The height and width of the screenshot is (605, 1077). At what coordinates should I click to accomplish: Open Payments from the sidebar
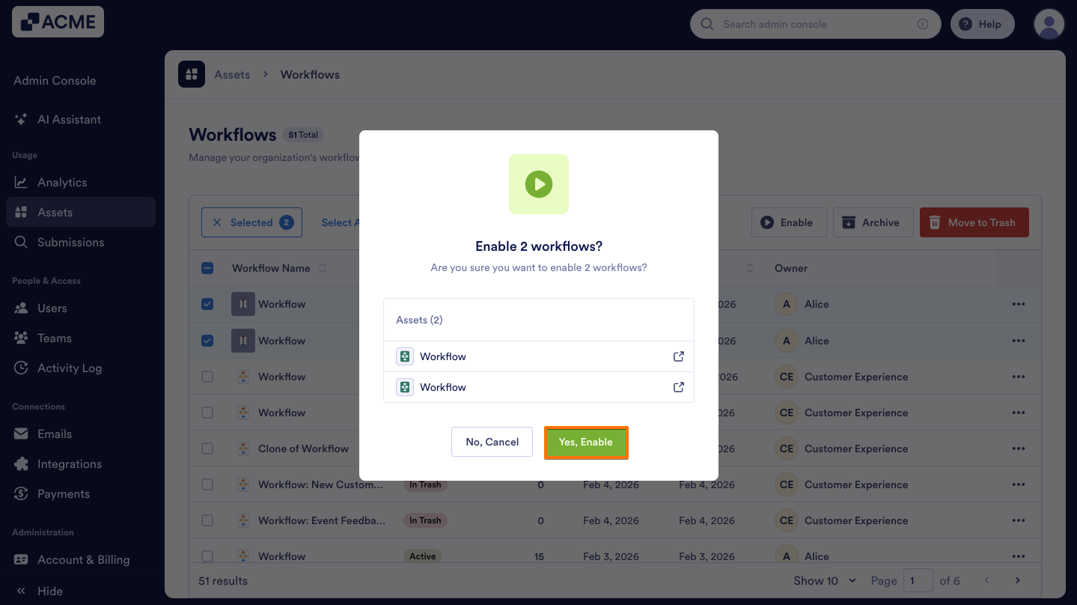(63, 493)
